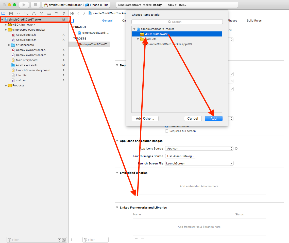The width and height of the screenshot is (289, 243).
Task: Click plus button under Embedded Binaries
Action: [x=136, y=198]
